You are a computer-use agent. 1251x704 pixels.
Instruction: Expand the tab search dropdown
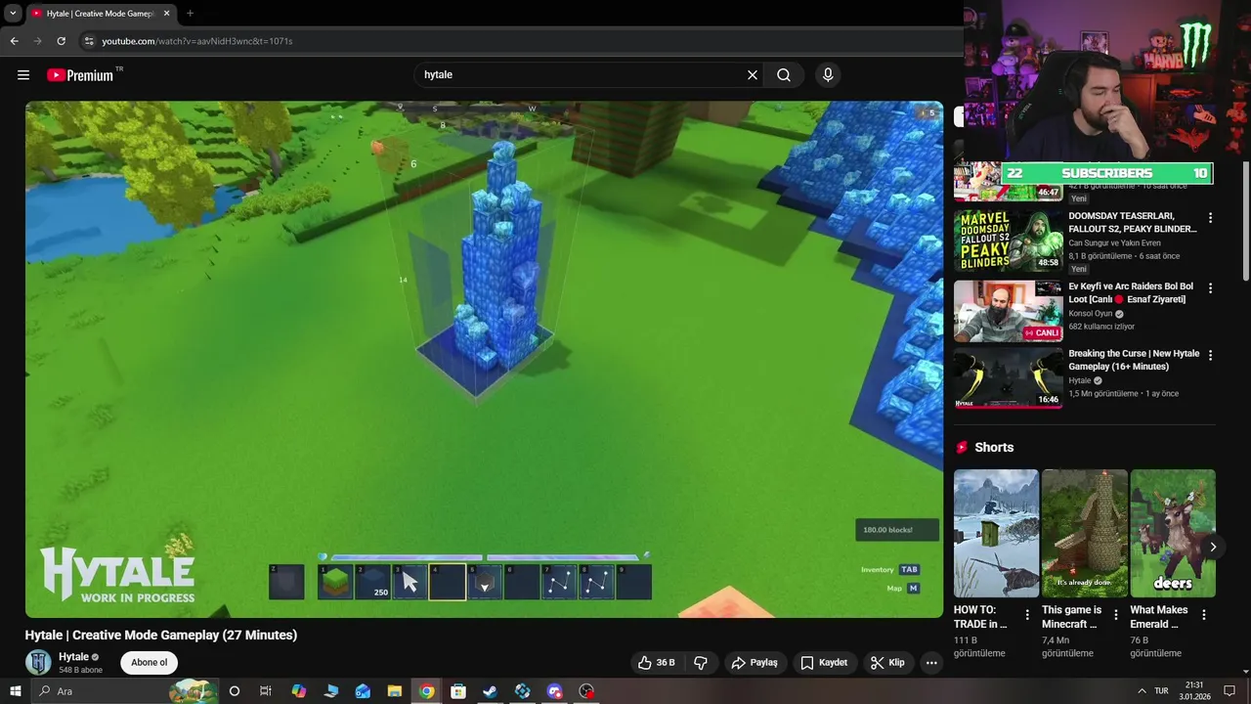(13, 14)
